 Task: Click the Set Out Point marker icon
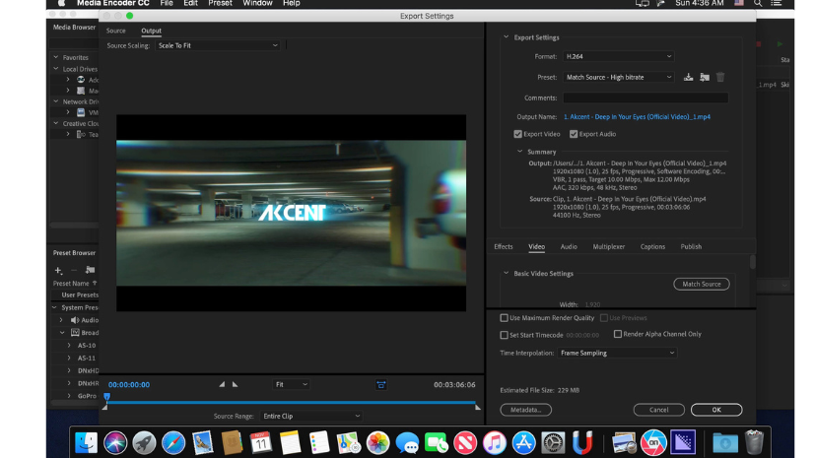point(235,384)
